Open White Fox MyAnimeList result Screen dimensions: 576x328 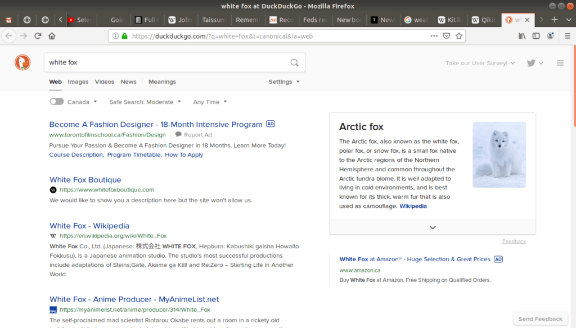click(134, 299)
